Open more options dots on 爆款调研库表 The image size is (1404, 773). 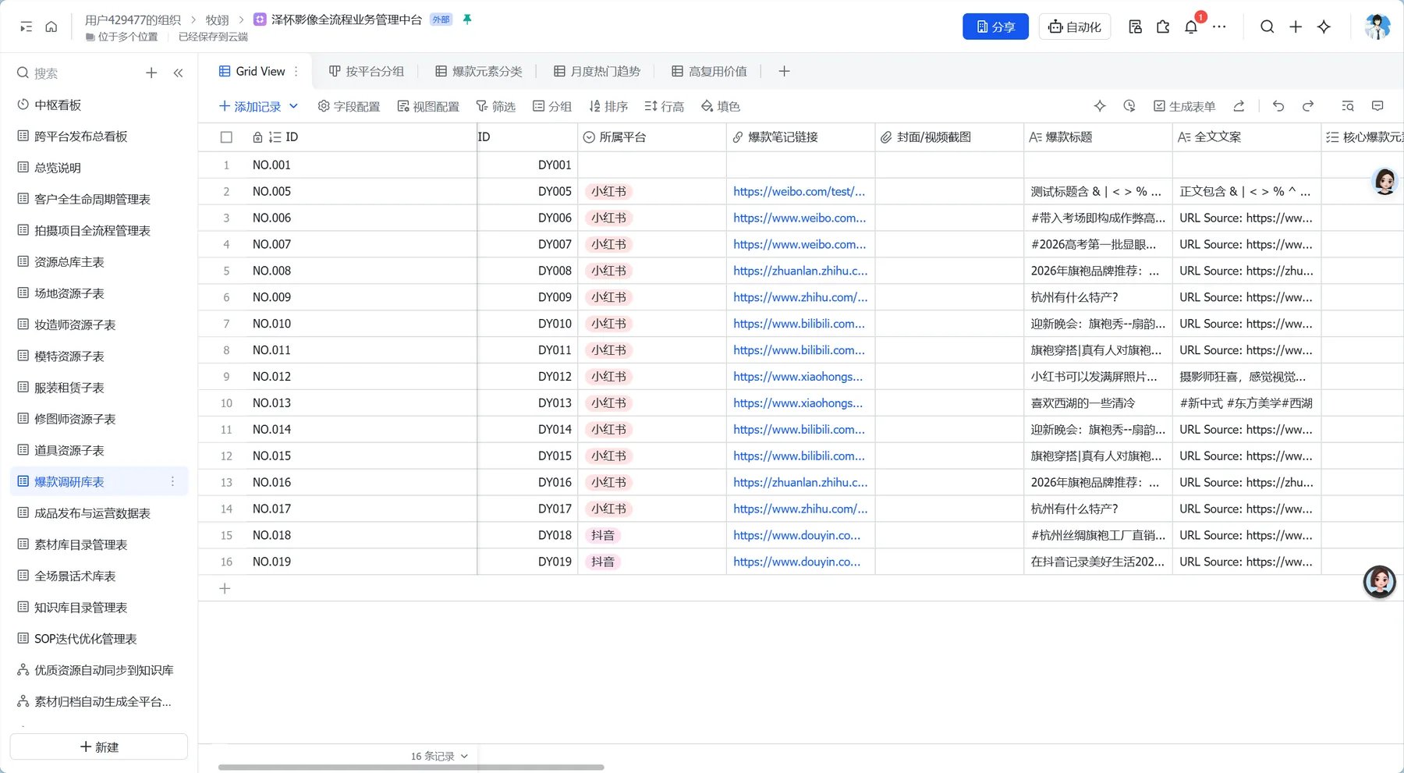tap(172, 482)
